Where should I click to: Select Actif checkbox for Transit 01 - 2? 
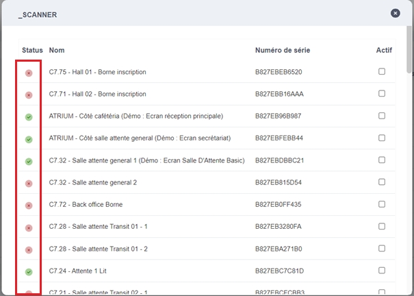pyautogui.click(x=382, y=249)
